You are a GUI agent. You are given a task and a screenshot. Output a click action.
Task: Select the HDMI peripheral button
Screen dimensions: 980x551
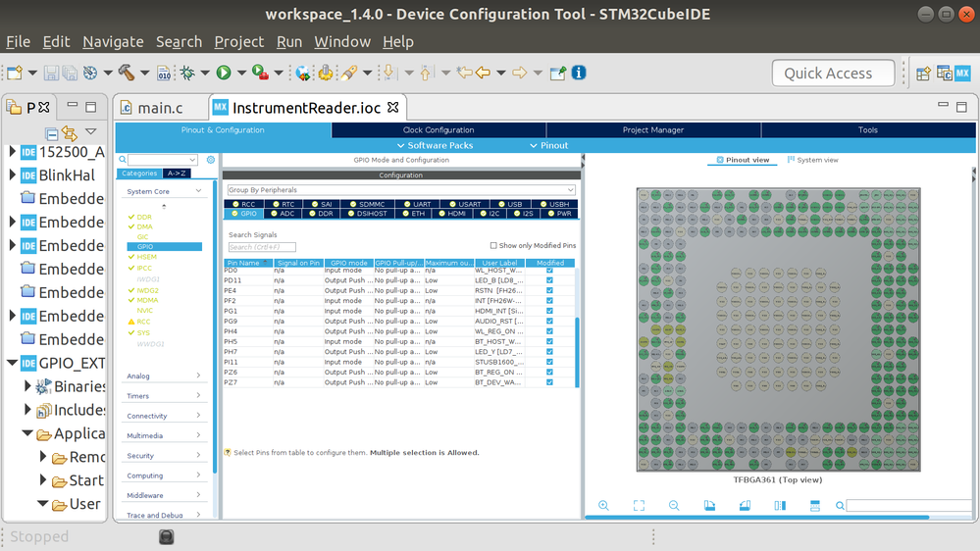(x=452, y=214)
